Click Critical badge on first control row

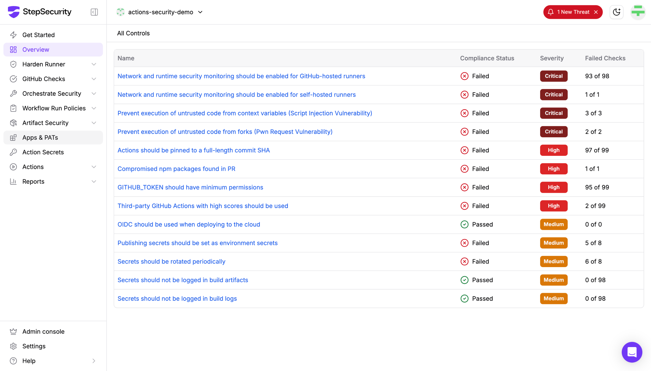pos(553,76)
